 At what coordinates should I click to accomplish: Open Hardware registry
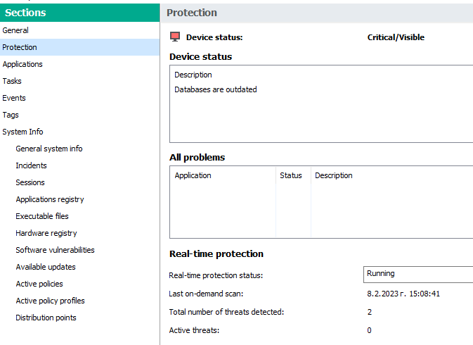(x=46, y=233)
